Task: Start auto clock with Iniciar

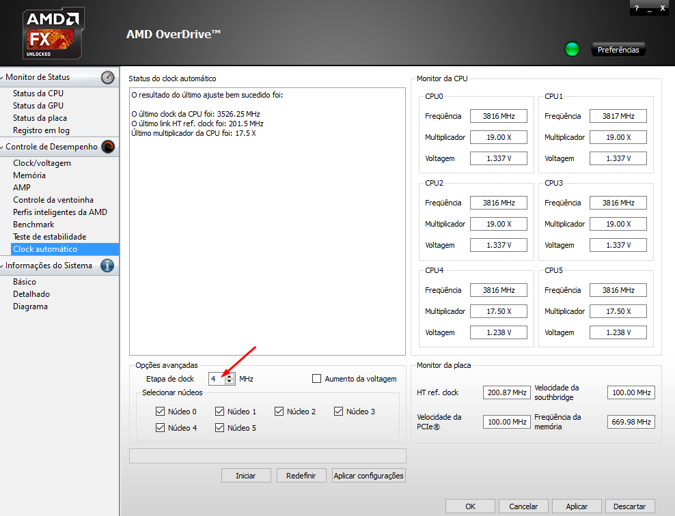Action: pos(246,476)
